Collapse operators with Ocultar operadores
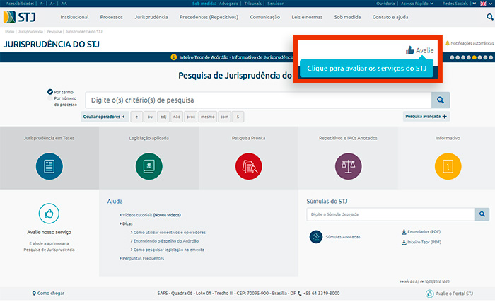This screenshot has height=302, width=495. point(105,117)
